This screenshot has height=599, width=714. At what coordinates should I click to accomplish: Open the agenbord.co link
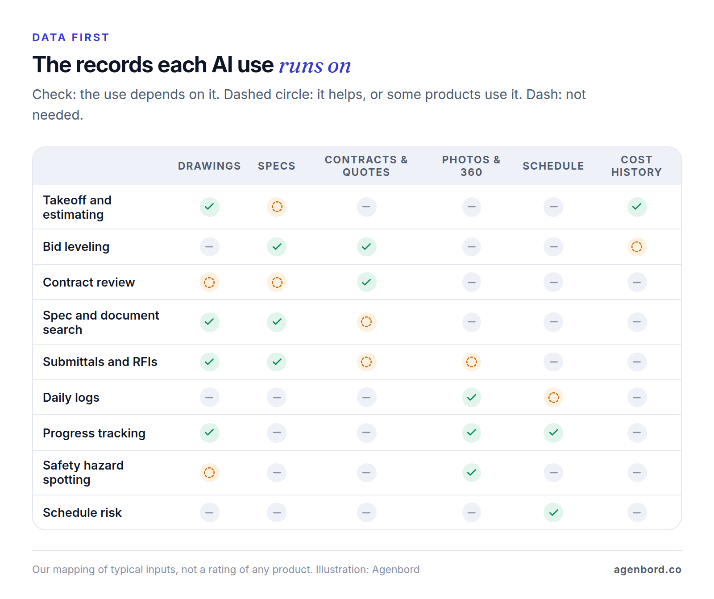point(648,570)
